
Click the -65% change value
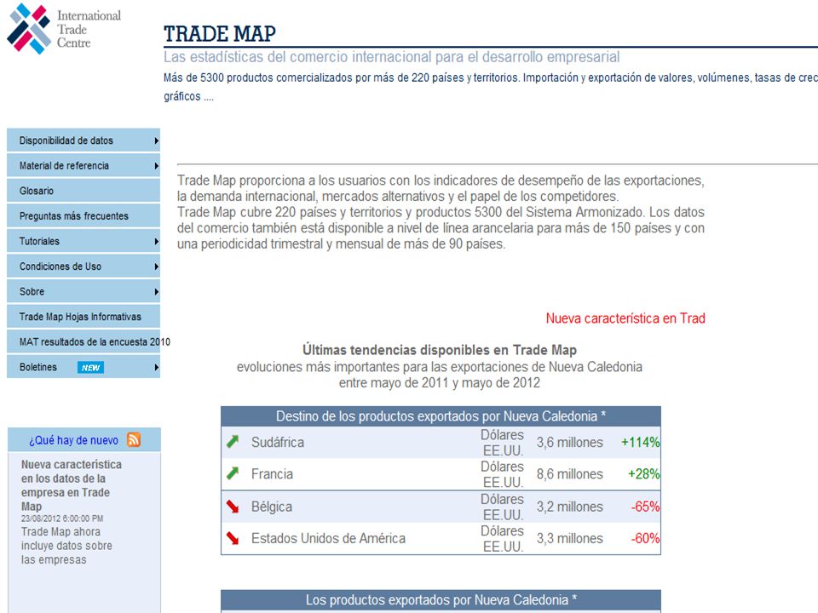coord(645,507)
